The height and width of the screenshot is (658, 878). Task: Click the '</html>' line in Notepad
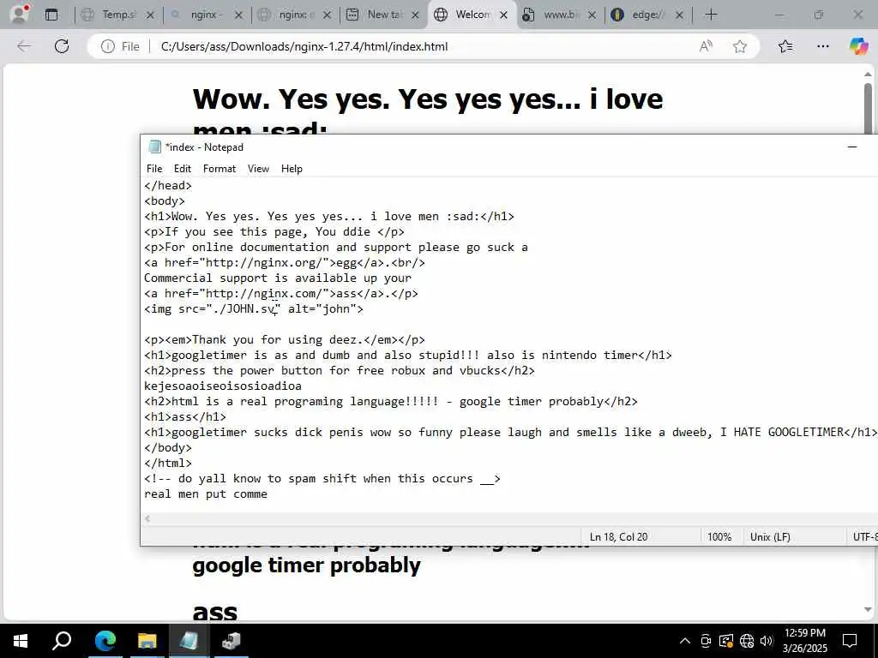click(167, 464)
